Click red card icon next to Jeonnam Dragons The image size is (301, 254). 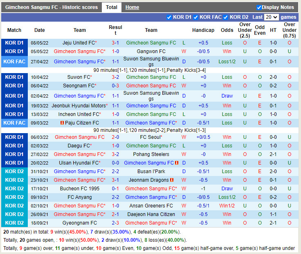click(x=172, y=180)
